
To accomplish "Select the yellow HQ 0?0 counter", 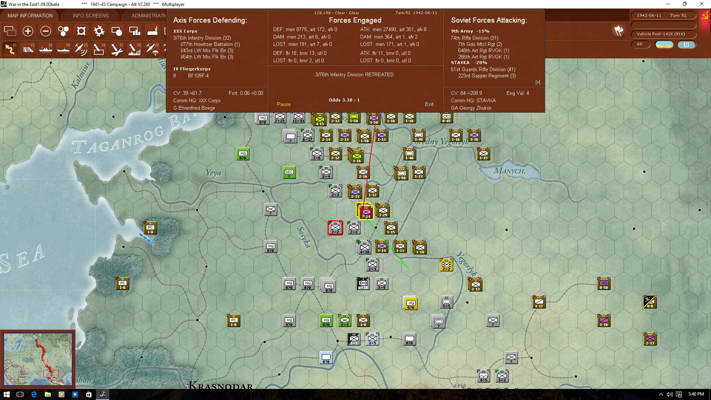I will [411, 303].
